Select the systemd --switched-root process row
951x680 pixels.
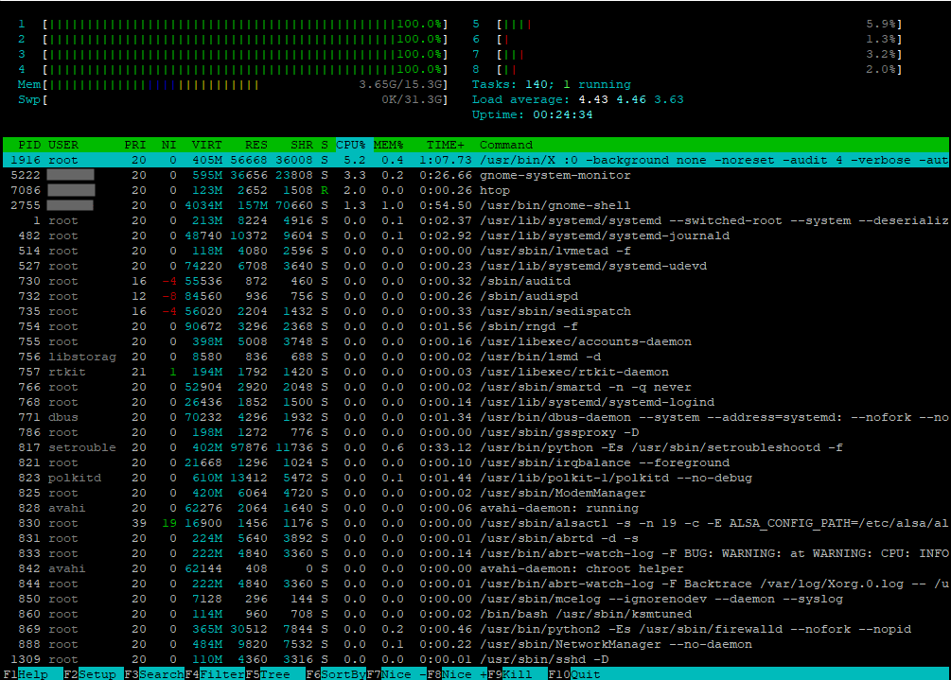tap(475, 220)
